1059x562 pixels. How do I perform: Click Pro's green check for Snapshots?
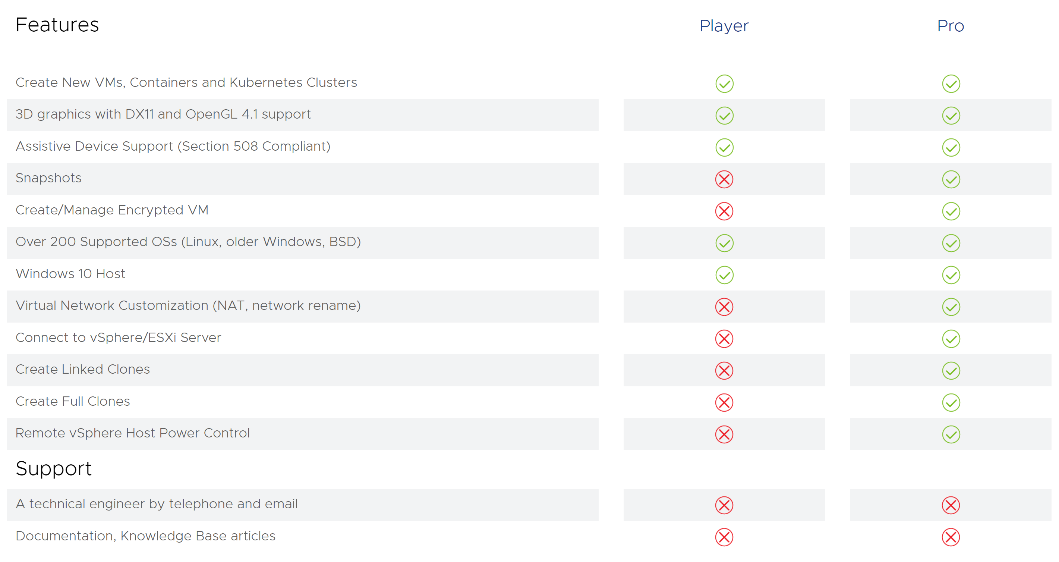pyautogui.click(x=951, y=179)
